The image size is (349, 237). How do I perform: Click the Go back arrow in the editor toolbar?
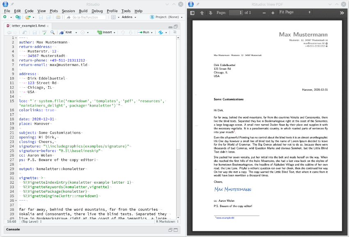(x=9, y=32)
